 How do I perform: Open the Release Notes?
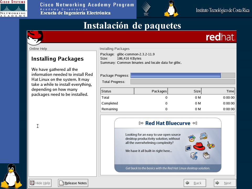[x=73, y=183]
